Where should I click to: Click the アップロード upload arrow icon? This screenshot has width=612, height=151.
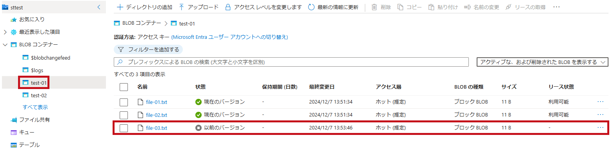pos(181,7)
